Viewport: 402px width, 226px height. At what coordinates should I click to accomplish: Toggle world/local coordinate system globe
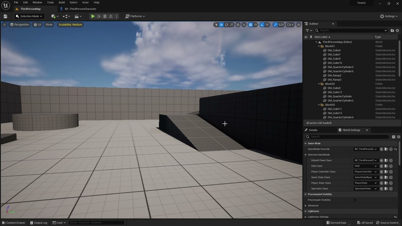coord(238,25)
